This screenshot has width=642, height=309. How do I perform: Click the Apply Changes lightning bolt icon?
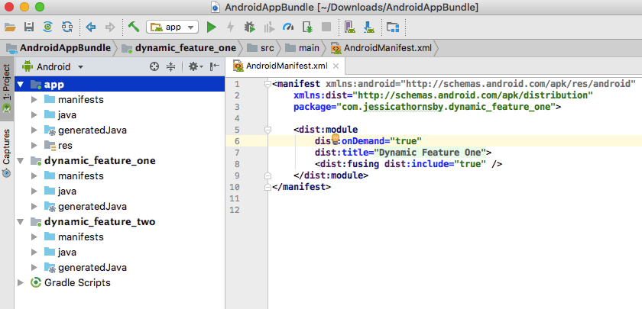click(x=231, y=27)
